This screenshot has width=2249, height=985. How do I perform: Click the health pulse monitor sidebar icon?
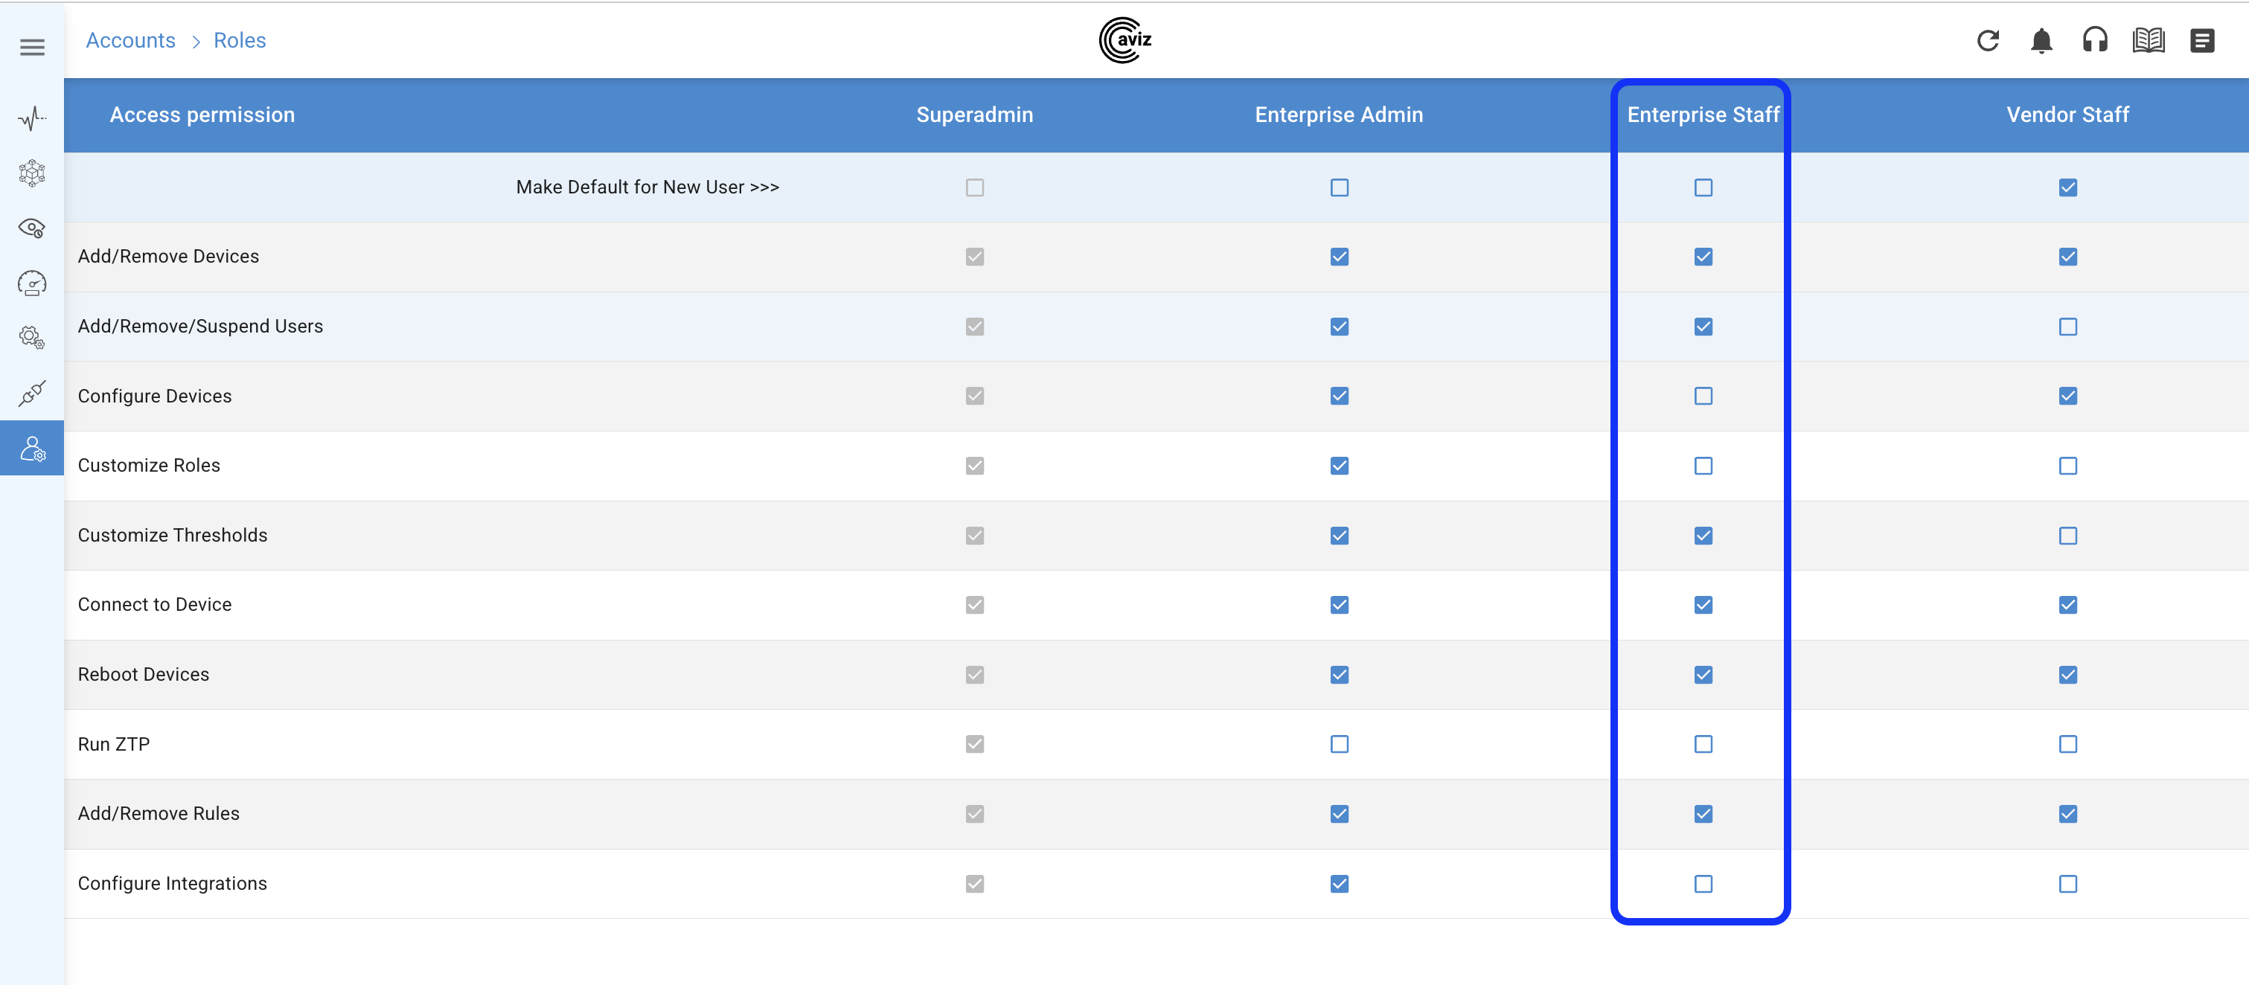point(32,118)
